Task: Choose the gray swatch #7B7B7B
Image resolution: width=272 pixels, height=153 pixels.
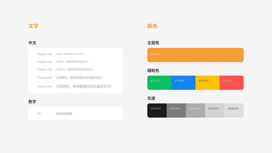Action: 176,110
